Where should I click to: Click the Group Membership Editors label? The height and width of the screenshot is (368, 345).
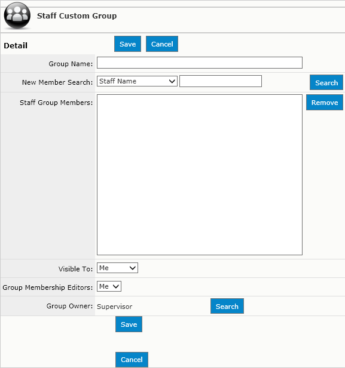click(x=48, y=287)
